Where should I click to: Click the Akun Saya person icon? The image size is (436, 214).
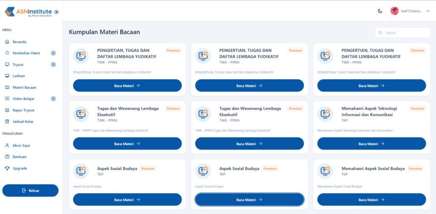(7, 146)
